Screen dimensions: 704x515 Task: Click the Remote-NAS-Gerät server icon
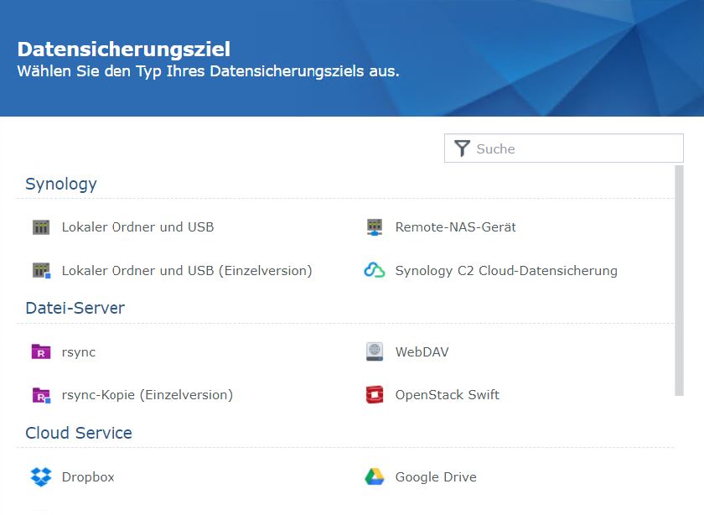[x=374, y=226]
